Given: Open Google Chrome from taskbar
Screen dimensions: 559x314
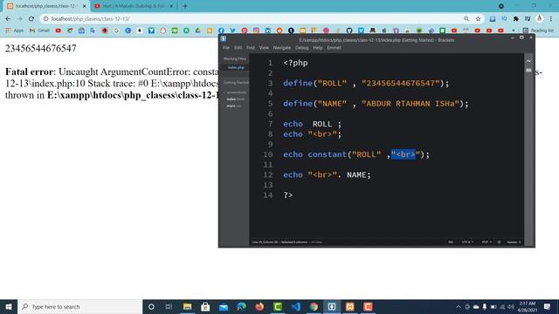Looking at the screenshot, I should [314, 306].
